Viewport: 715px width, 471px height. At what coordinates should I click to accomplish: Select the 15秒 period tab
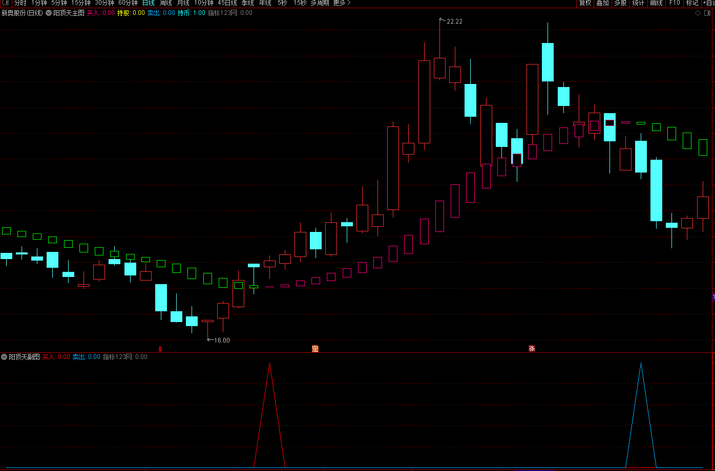[300, 3]
